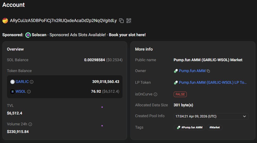Viewport: 257px width, 143px height.
Task: Click the Overview heading
Action: pos(15,49)
